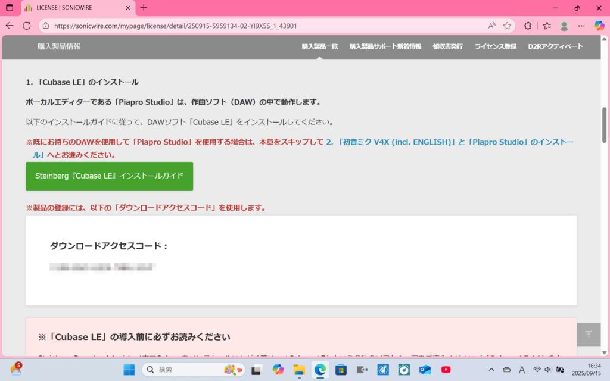Click the scroll-to-top arrow button on the page

click(x=589, y=335)
